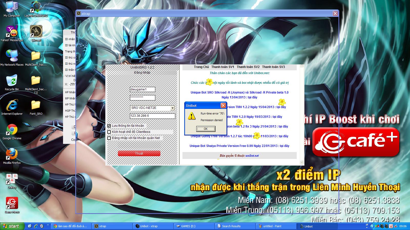Open Thanh toán SV2 menu item
Image resolution: width=410 pixels, height=230 pixels.
[x=248, y=67]
